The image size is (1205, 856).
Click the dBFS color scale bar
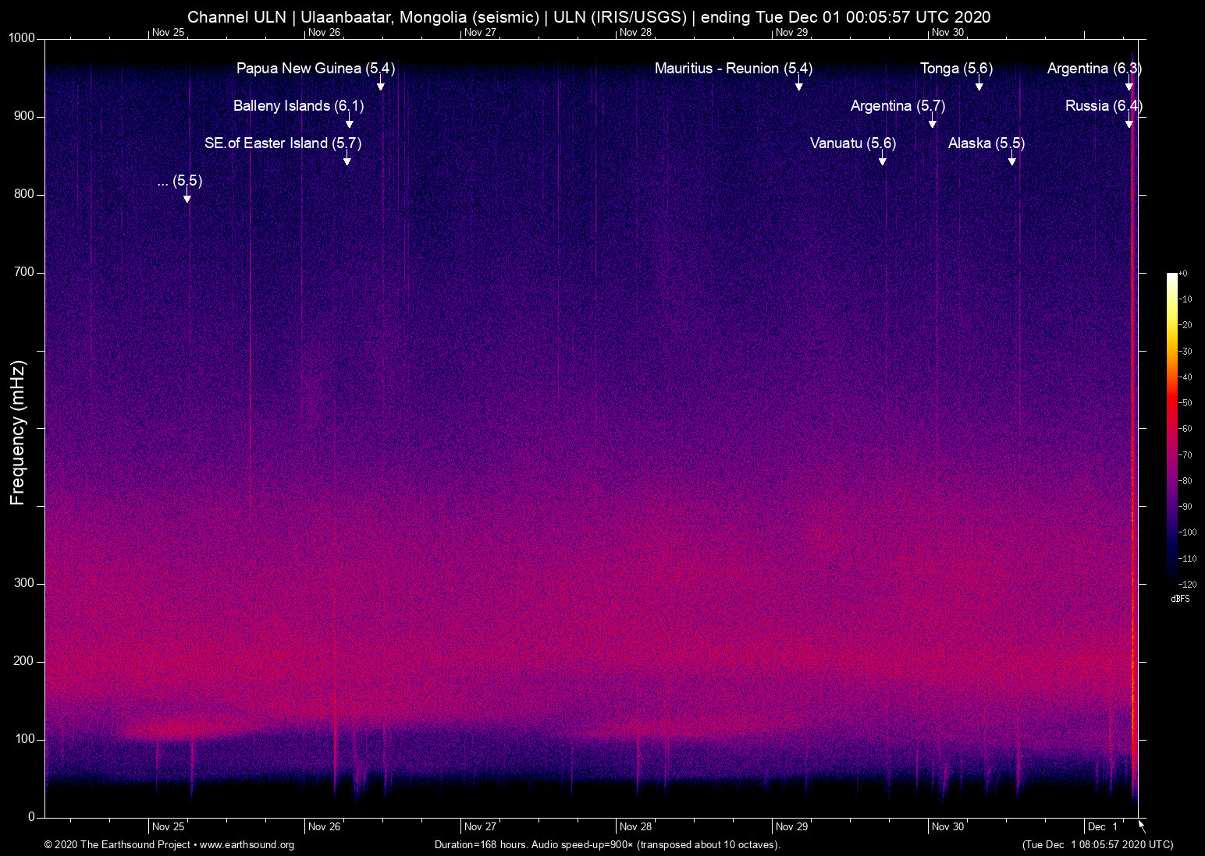[1173, 429]
